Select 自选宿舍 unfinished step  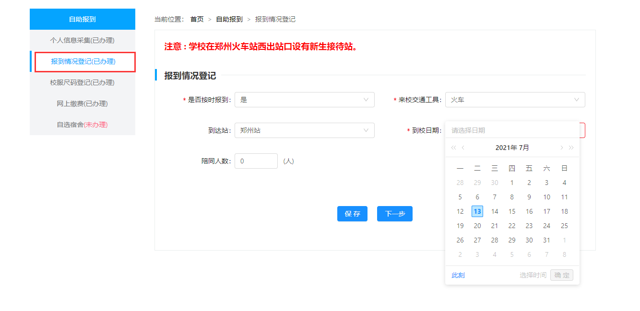(82, 125)
